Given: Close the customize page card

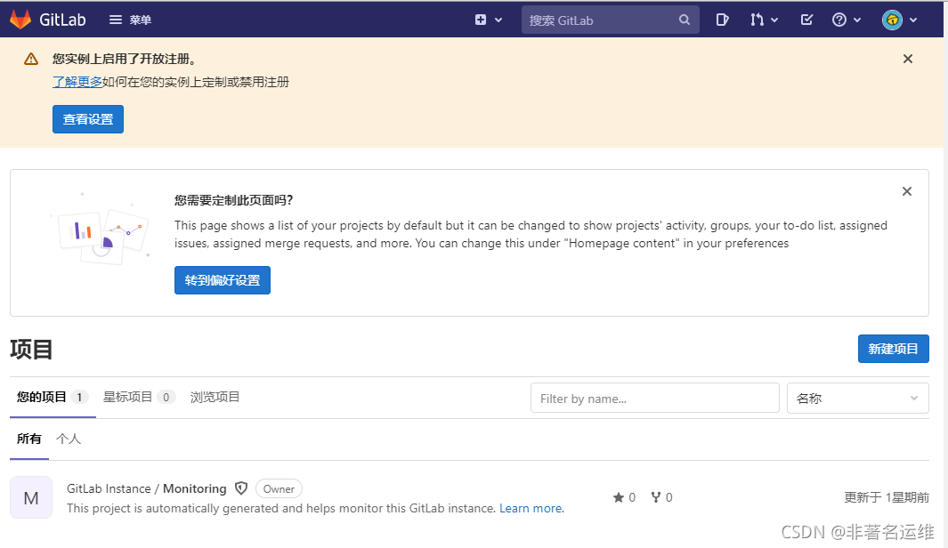Looking at the screenshot, I should click(x=906, y=191).
